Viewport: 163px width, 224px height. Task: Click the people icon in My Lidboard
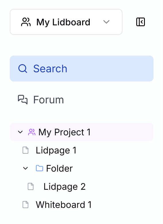click(x=26, y=22)
